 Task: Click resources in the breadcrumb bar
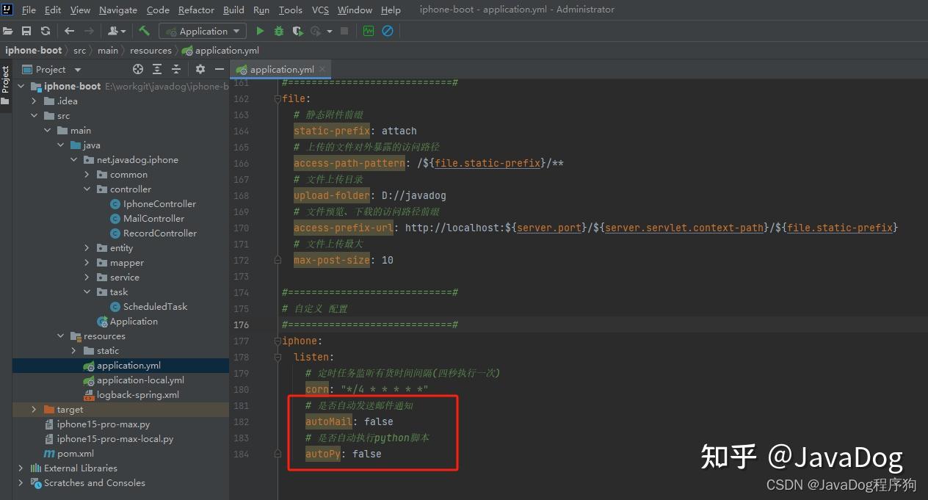(x=151, y=50)
